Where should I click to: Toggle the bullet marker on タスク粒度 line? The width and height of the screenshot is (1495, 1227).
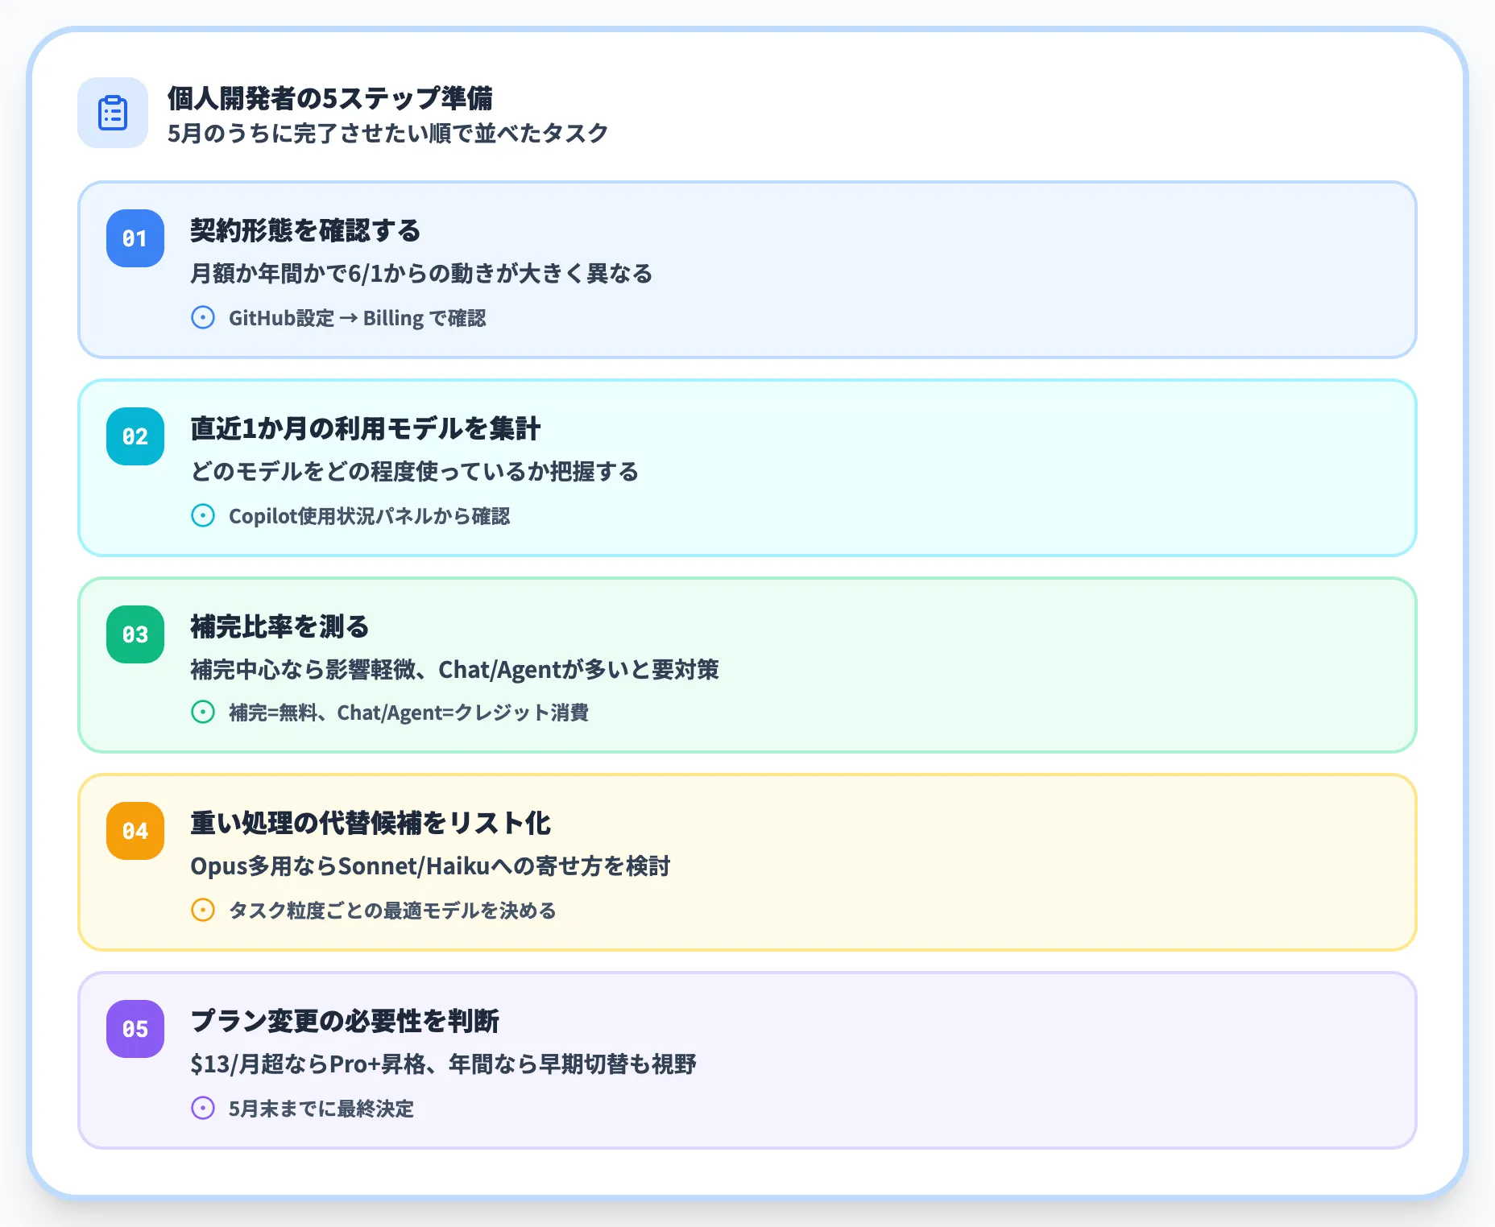click(203, 911)
